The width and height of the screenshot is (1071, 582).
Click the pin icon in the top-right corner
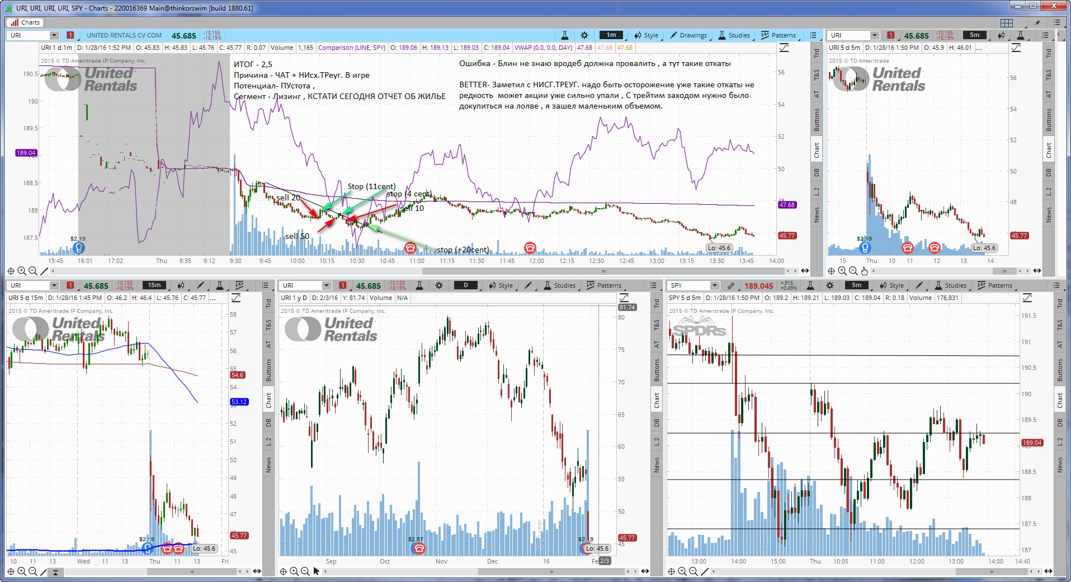[x=1037, y=22]
